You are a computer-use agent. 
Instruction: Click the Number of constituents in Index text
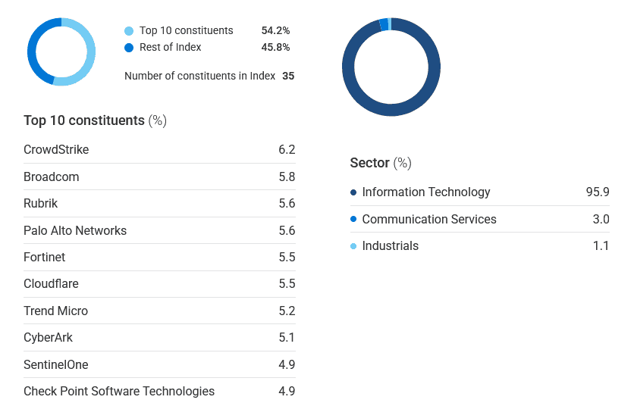pos(200,76)
